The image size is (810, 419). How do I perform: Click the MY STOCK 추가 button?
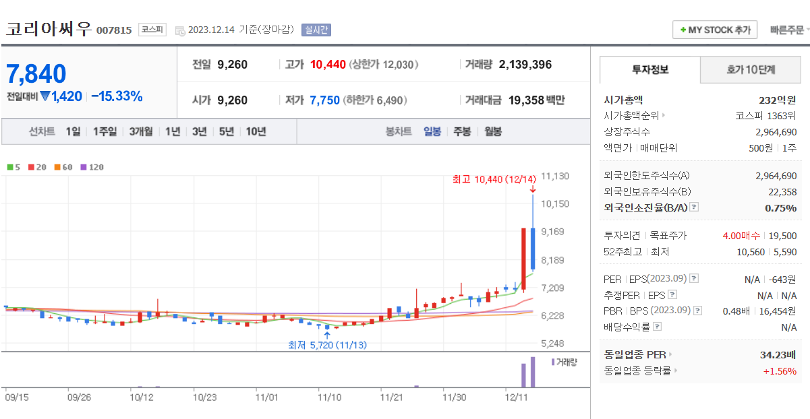coord(715,30)
